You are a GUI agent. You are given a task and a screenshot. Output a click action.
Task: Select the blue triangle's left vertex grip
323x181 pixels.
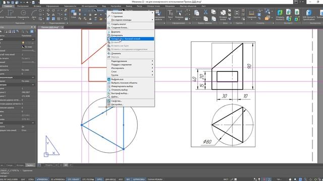click(82, 125)
